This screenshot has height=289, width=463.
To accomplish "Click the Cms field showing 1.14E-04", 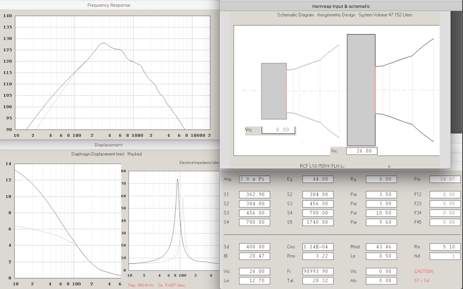I will 318,247.
